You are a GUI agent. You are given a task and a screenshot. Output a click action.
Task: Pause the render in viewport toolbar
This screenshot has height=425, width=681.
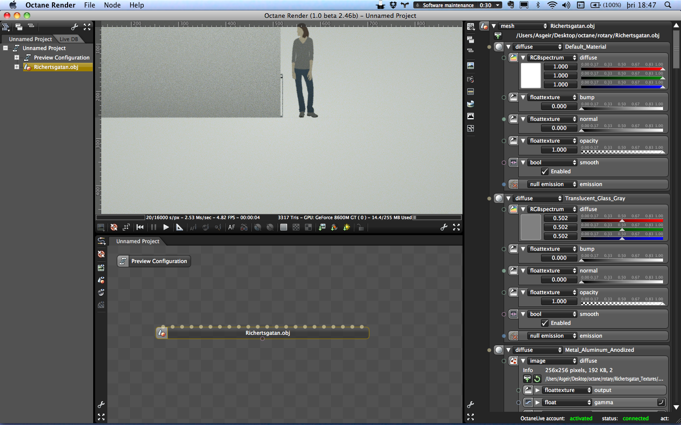click(x=153, y=228)
